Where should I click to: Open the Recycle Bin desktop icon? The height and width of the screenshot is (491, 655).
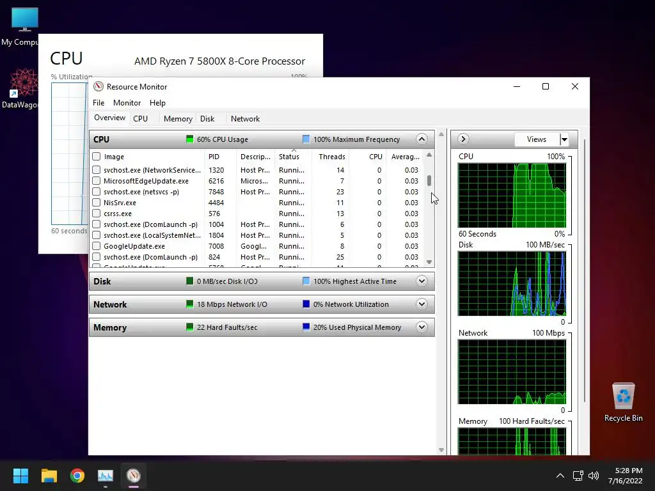[623, 402]
